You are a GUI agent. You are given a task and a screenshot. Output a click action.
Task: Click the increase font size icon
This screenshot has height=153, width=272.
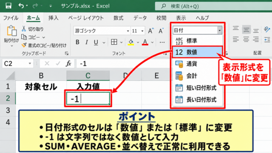[x=151, y=31]
